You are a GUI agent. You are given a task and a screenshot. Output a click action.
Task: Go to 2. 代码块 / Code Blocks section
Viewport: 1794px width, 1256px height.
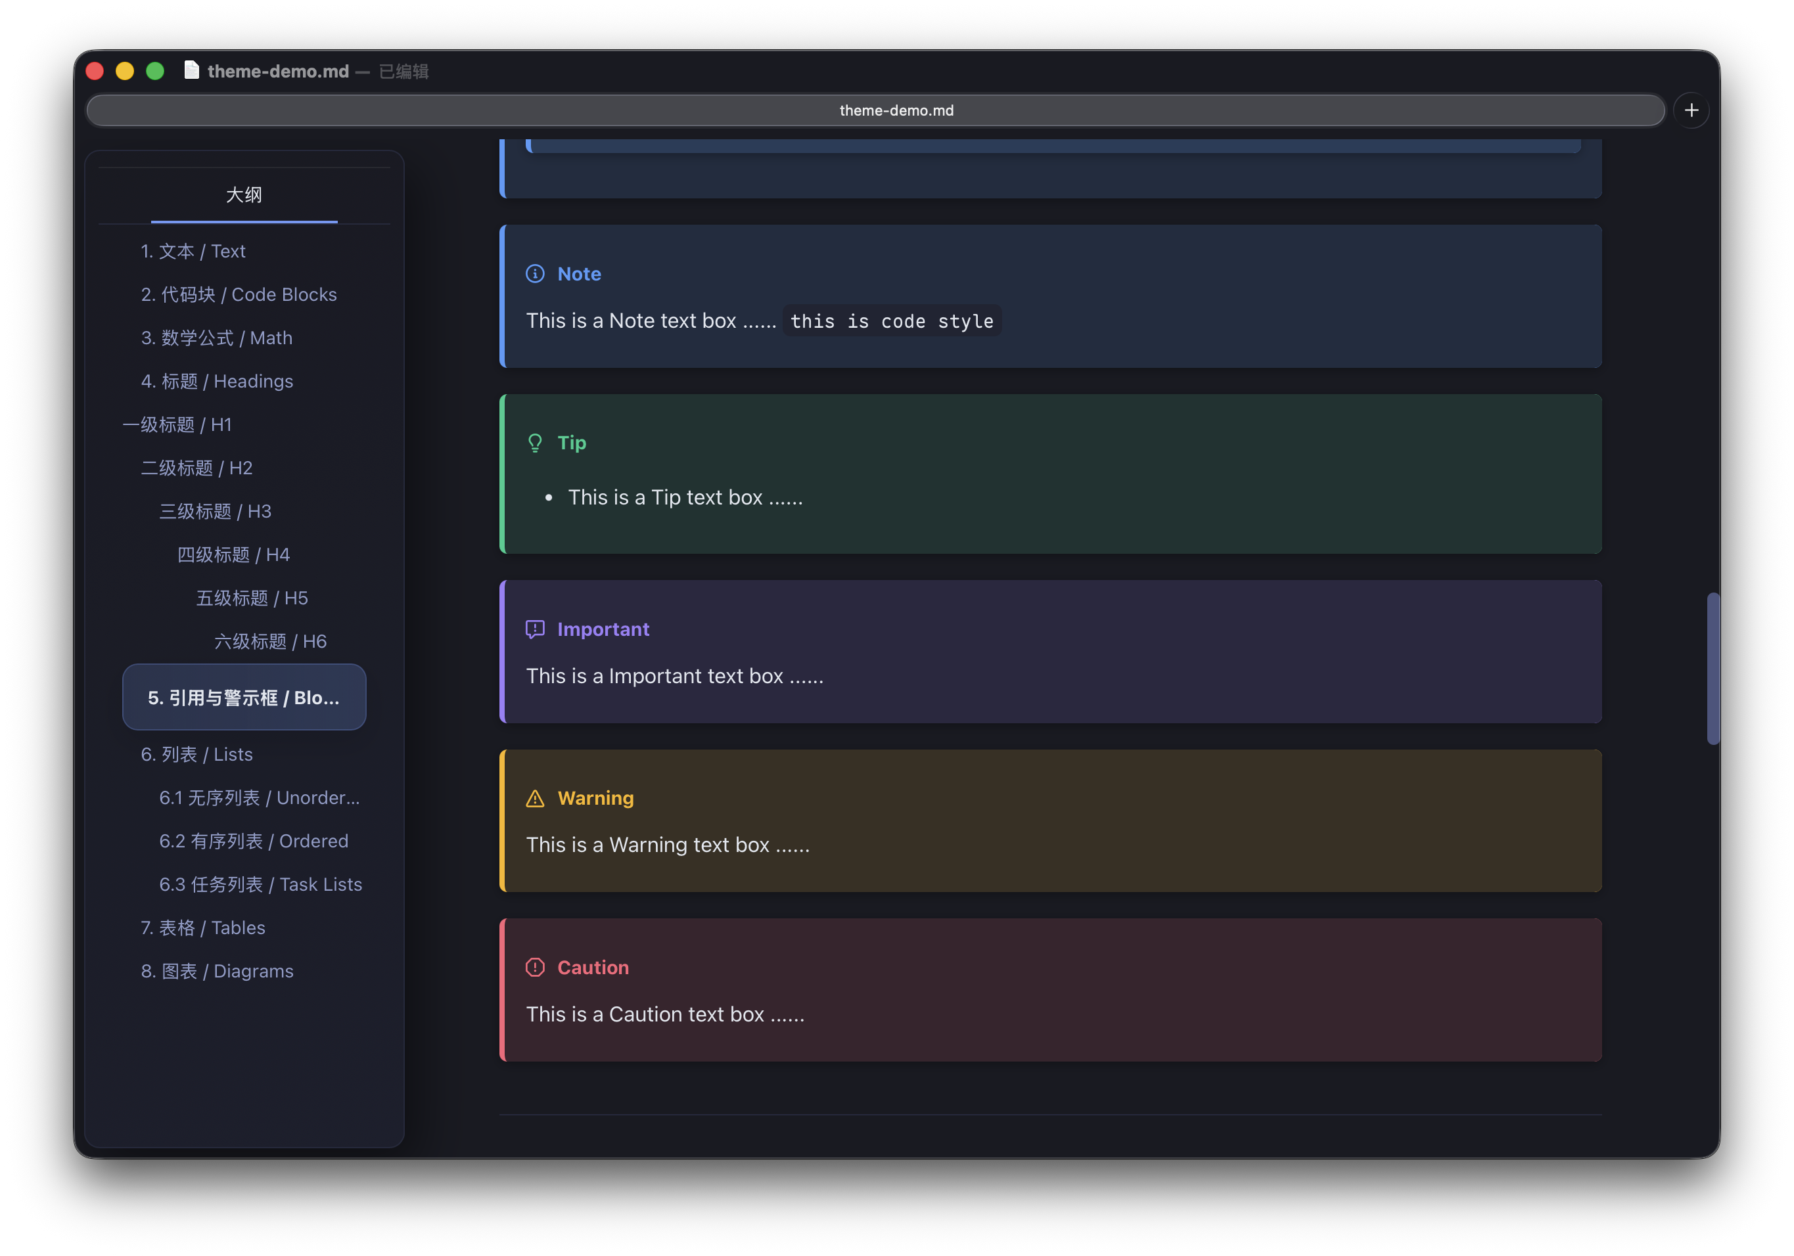(239, 294)
